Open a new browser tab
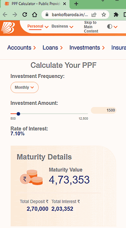 76,4
